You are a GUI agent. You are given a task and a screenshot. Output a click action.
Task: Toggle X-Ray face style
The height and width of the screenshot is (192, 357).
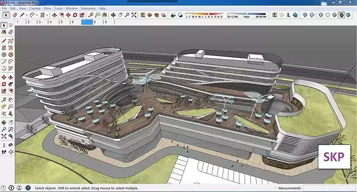pyautogui.click(x=305, y=15)
